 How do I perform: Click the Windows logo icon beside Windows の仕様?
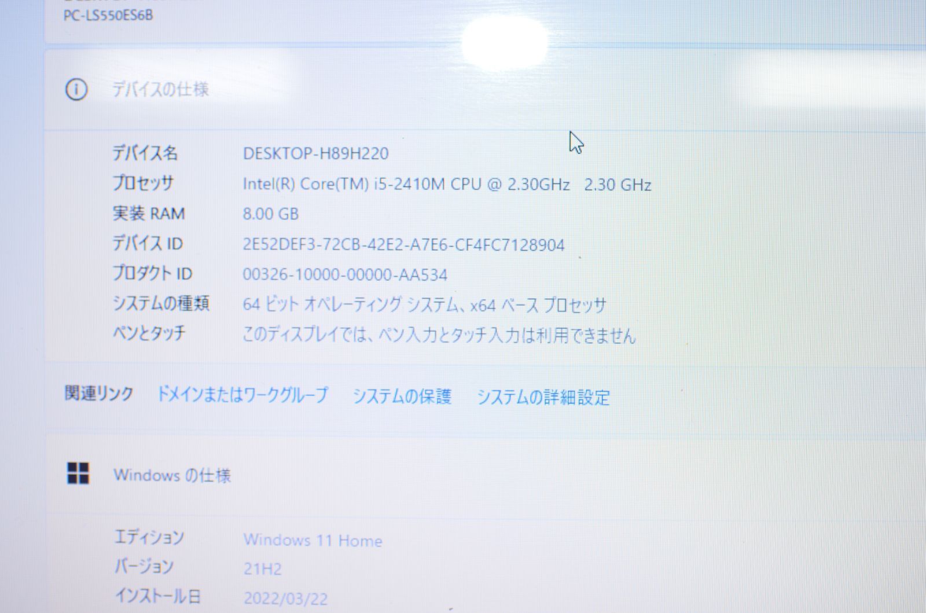pyautogui.click(x=78, y=473)
